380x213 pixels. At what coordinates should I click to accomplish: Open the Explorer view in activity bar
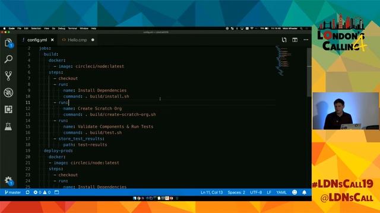pos(8,43)
